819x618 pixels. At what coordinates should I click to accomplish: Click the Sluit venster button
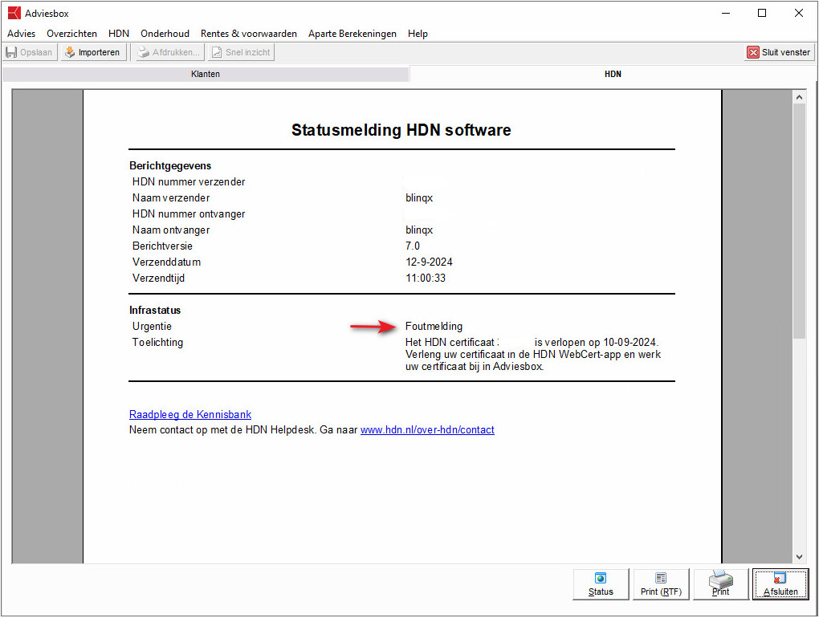click(779, 52)
